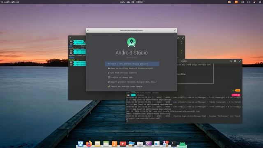Maximize the Welcome to Android Studio window
Viewport: 263px width, 148px height.
tap(175, 30)
